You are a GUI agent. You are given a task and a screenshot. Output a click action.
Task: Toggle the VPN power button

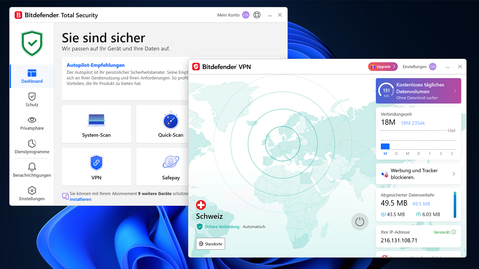pos(360,222)
